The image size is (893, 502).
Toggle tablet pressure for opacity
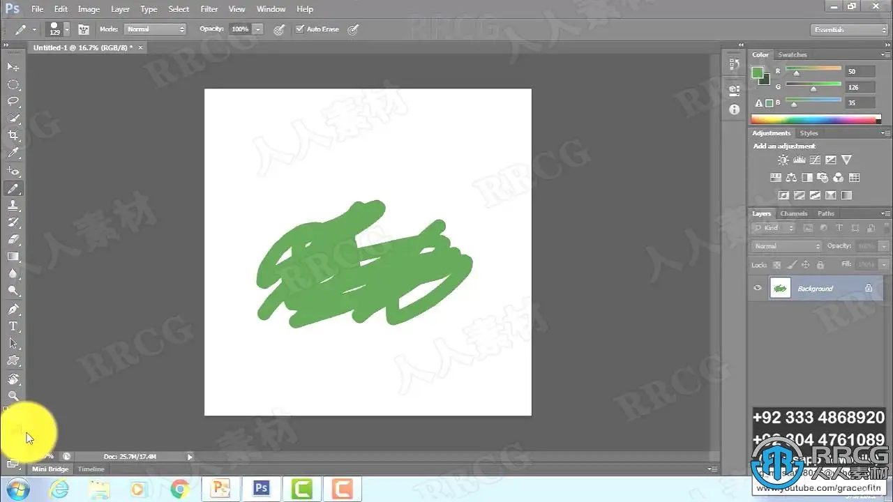pyautogui.click(x=279, y=29)
